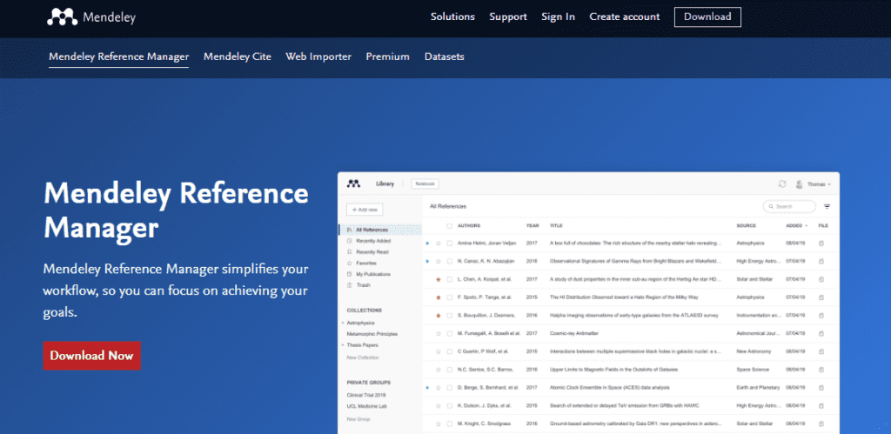Star the C Guerin reference

click(x=439, y=351)
